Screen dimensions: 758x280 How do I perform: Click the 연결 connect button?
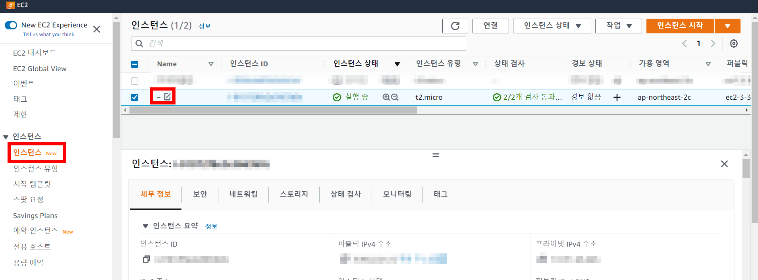coord(490,26)
